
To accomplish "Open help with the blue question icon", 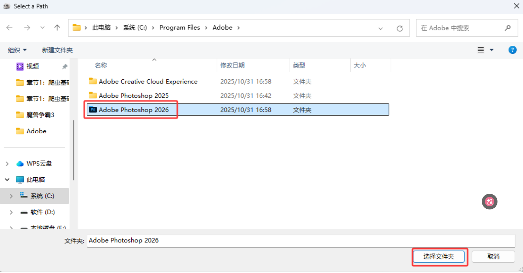I will (x=512, y=50).
